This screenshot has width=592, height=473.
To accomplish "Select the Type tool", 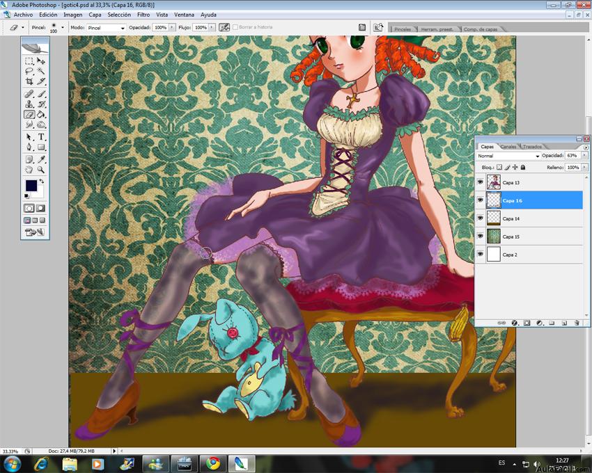I will [41, 137].
